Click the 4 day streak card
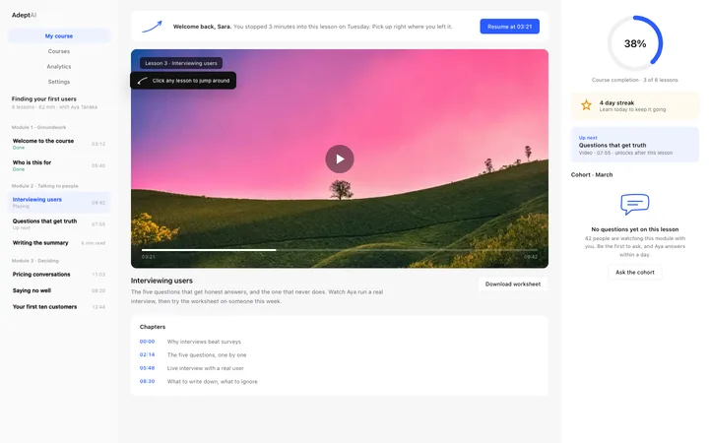The height and width of the screenshot is (443, 709). pos(634,105)
